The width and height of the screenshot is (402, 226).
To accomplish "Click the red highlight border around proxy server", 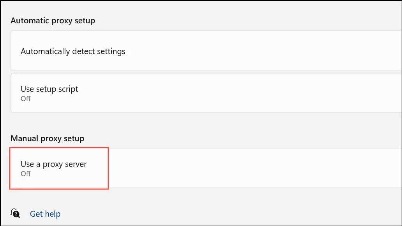I will coord(59,147).
